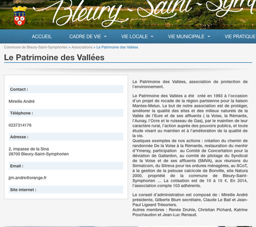Select the contact name Mireille André
The image size is (256, 227).
click(21, 101)
